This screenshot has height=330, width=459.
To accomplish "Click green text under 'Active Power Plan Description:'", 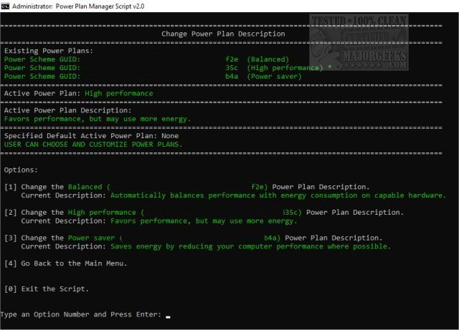I will click(x=98, y=119).
